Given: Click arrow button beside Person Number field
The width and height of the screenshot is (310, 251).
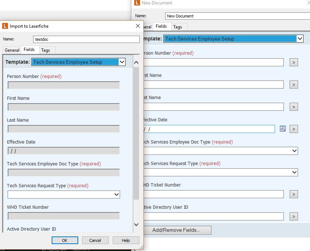Looking at the screenshot, I should [x=294, y=62].
